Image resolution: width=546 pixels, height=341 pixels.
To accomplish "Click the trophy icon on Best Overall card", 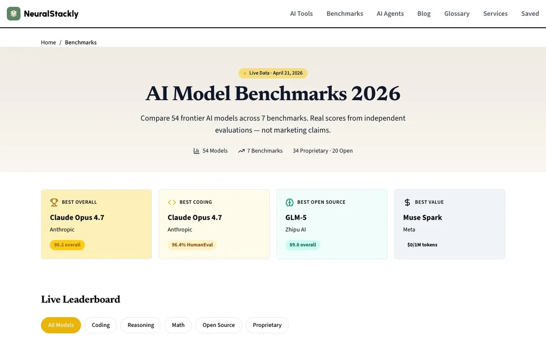I will click(54, 202).
